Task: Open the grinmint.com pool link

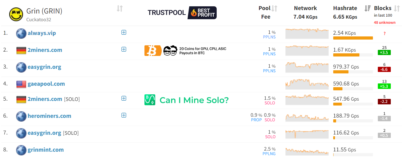Action: [45, 150]
